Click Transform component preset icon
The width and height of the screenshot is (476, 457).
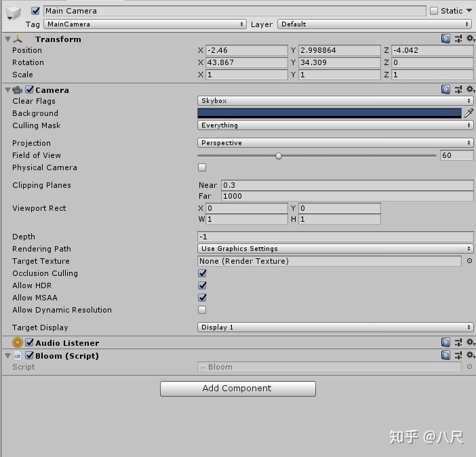458,39
